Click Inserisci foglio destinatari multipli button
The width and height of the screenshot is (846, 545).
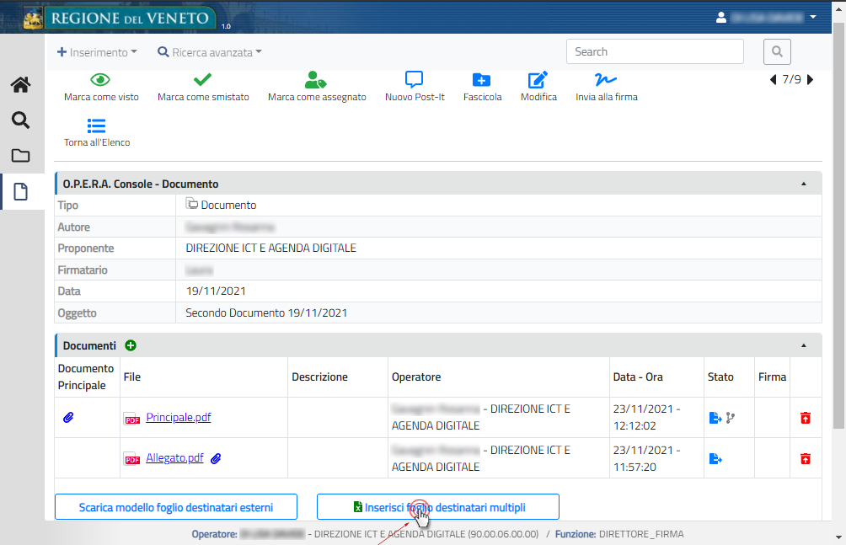click(437, 507)
